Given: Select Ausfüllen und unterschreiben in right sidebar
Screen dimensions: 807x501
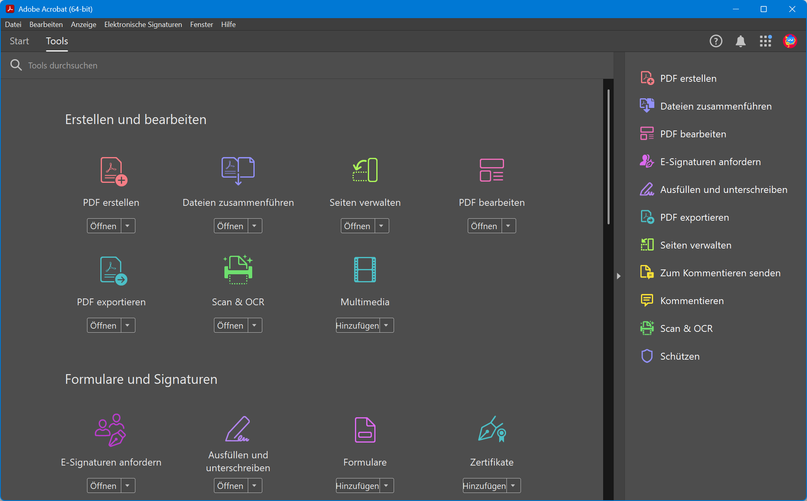Looking at the screenshot, I should point(714,190).
